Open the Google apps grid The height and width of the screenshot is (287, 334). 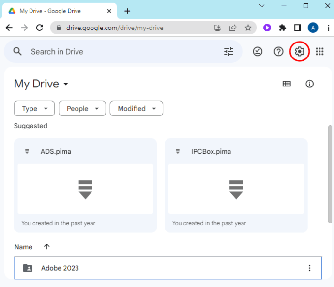[x=319, y=51]
